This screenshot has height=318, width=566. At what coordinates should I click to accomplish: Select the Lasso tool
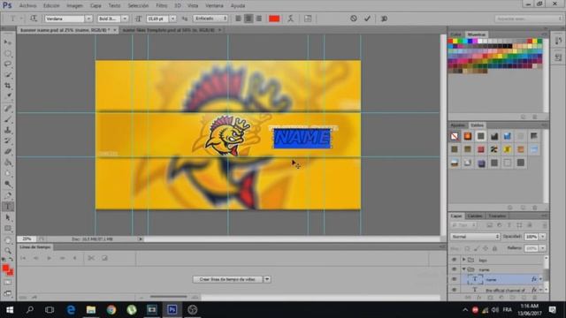(8, 64)
